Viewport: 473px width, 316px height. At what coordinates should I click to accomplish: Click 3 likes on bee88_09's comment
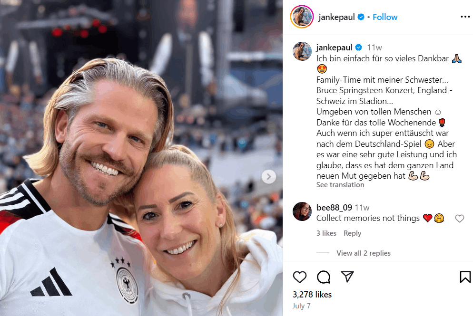[x=326, y=233]
